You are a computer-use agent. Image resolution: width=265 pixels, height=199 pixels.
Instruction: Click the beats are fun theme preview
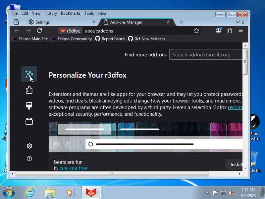coord(145,137)
